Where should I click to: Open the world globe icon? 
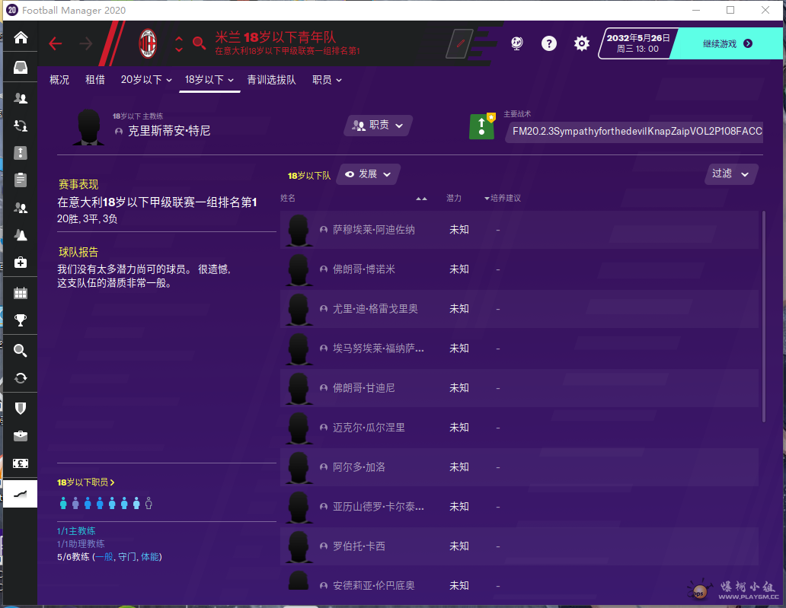(517, 43)
